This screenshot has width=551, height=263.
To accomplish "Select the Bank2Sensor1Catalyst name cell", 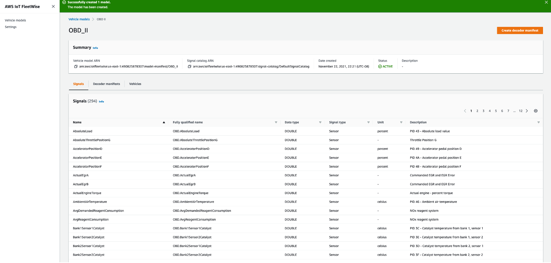I will pos(89,246).
